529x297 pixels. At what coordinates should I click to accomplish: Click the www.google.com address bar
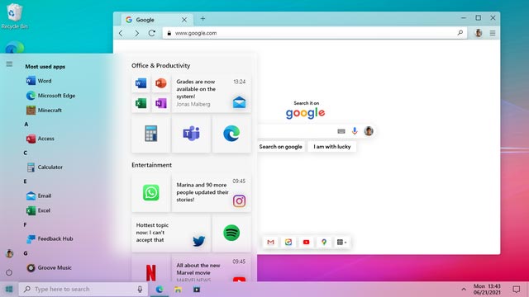coord(315,33)
